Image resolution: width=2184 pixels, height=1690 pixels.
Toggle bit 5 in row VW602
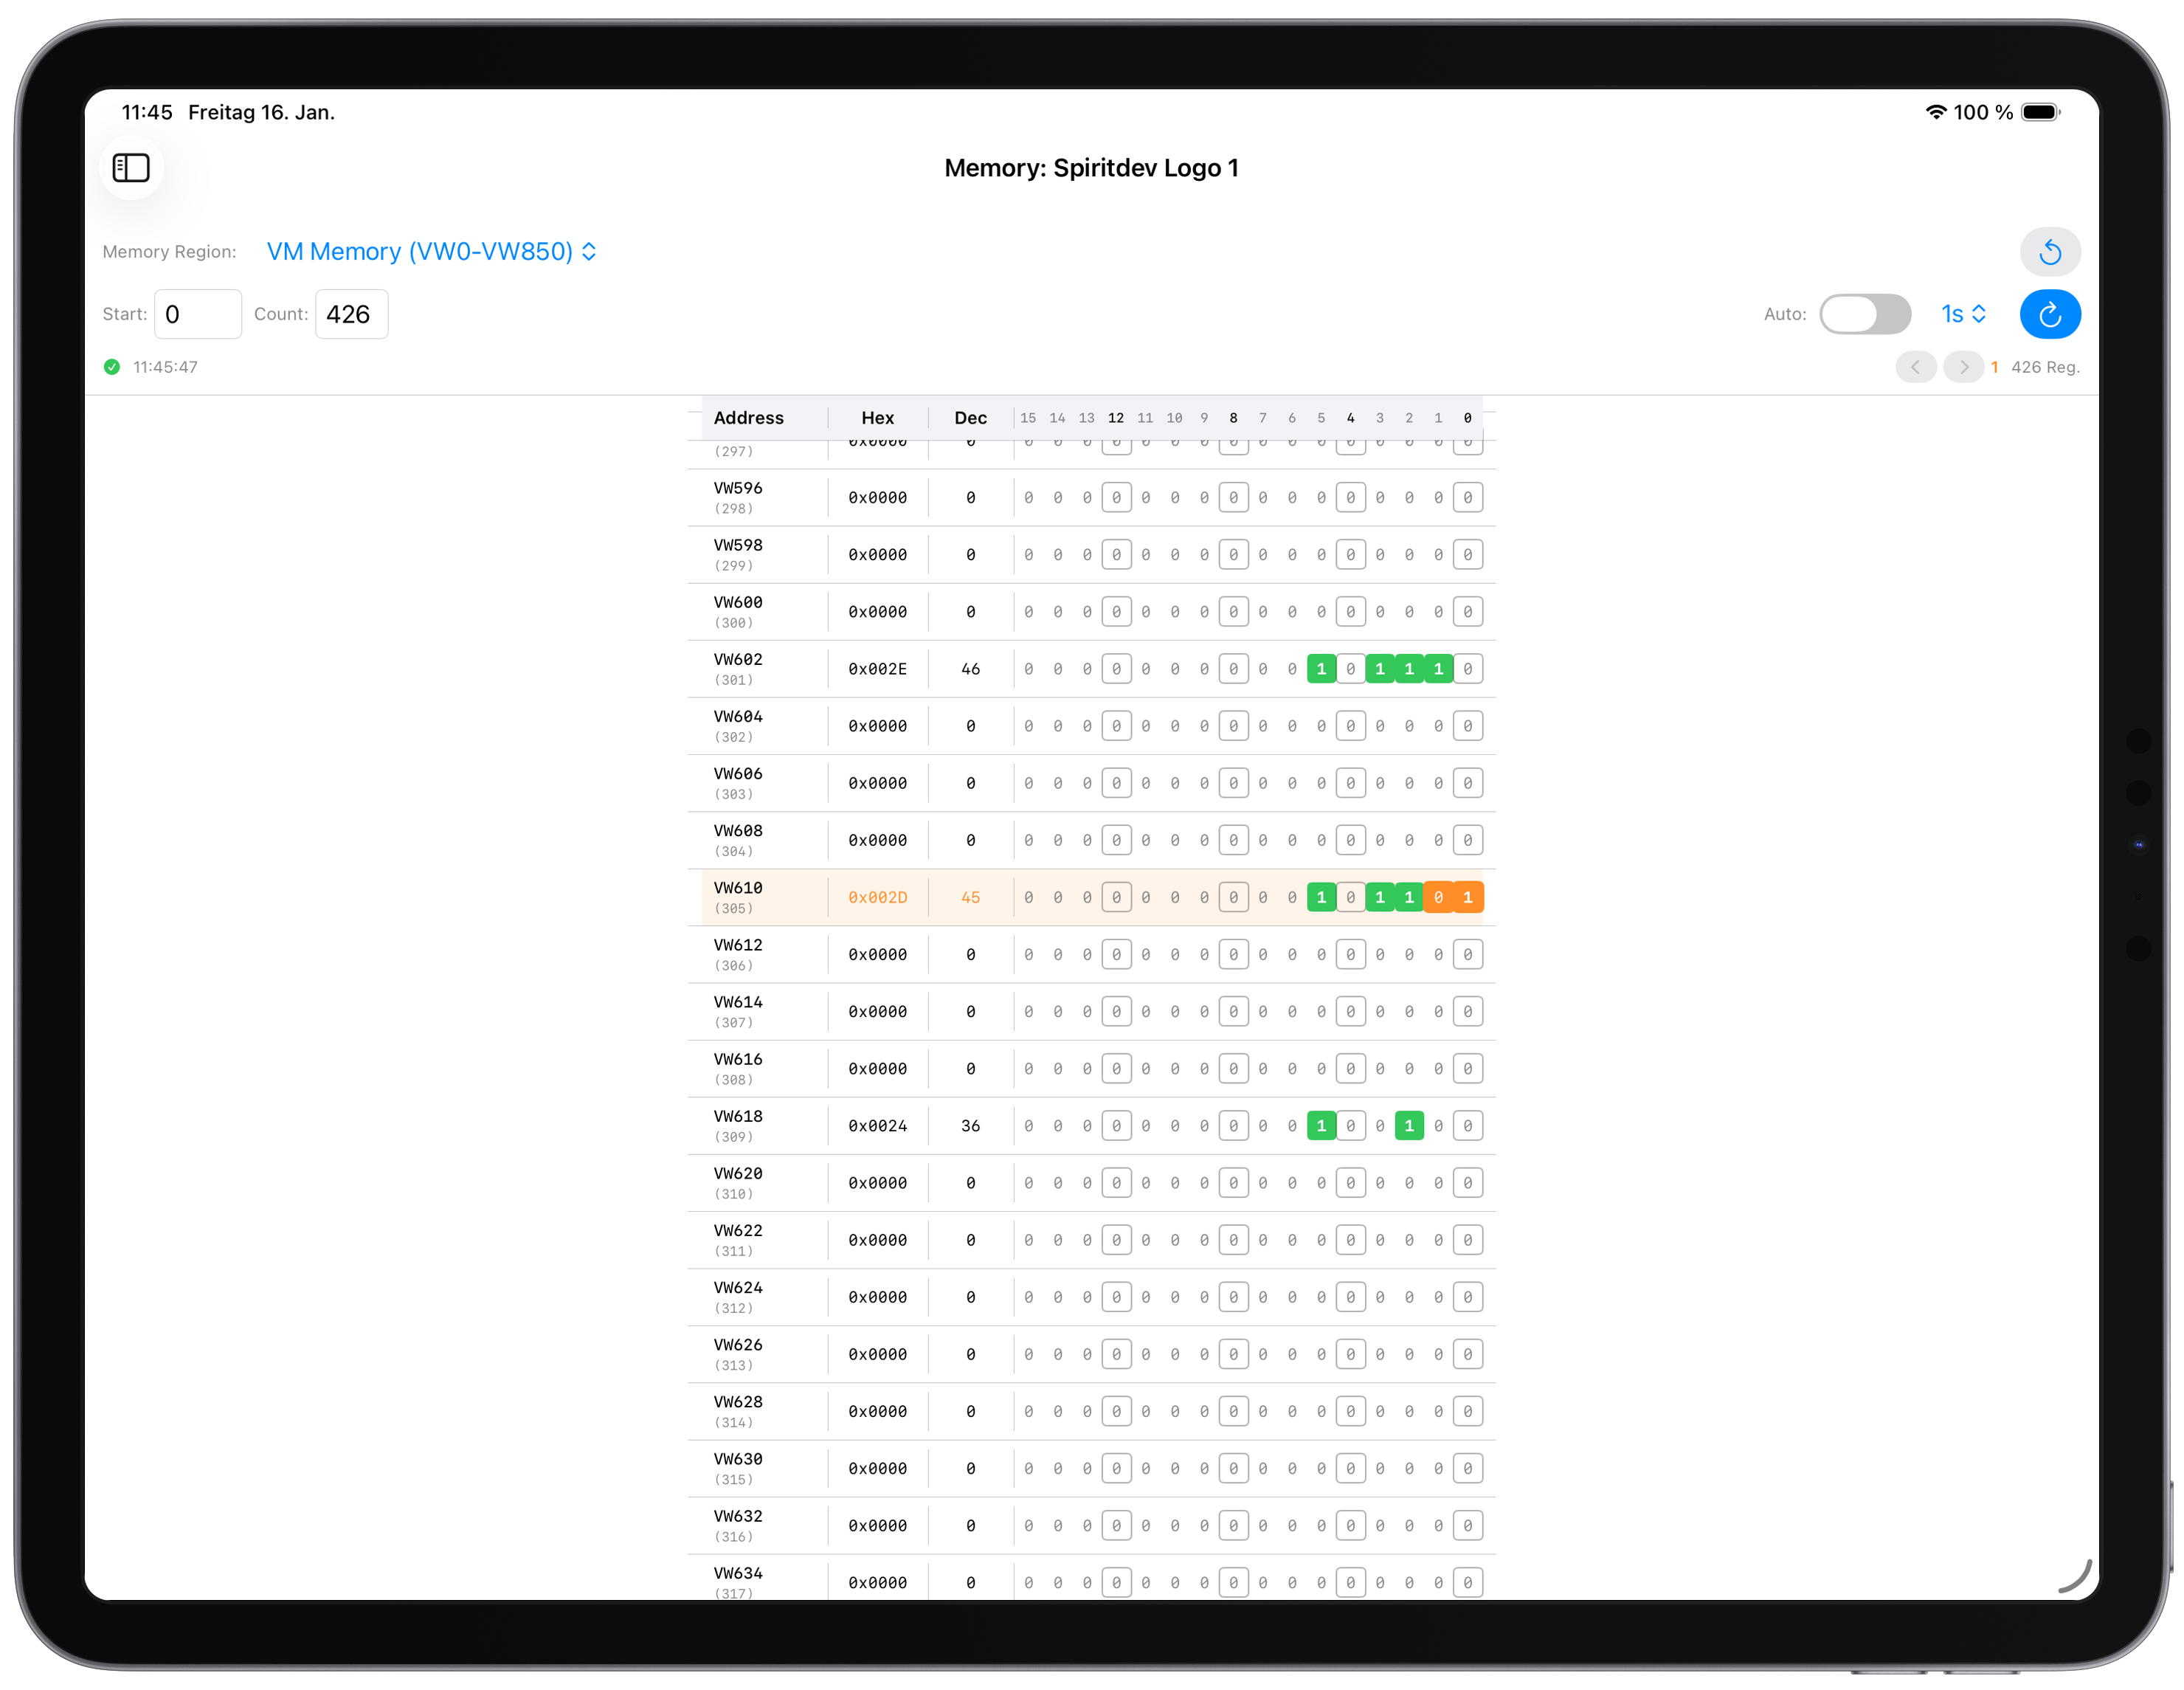1321,668
